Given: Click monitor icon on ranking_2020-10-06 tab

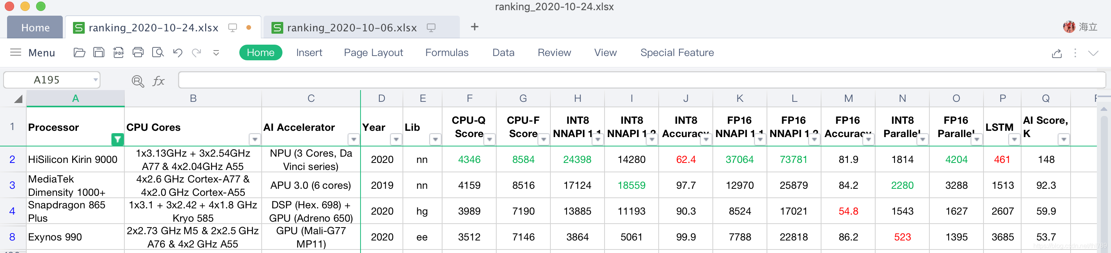Looking at the screenshot, I should (x=431, y=27).
